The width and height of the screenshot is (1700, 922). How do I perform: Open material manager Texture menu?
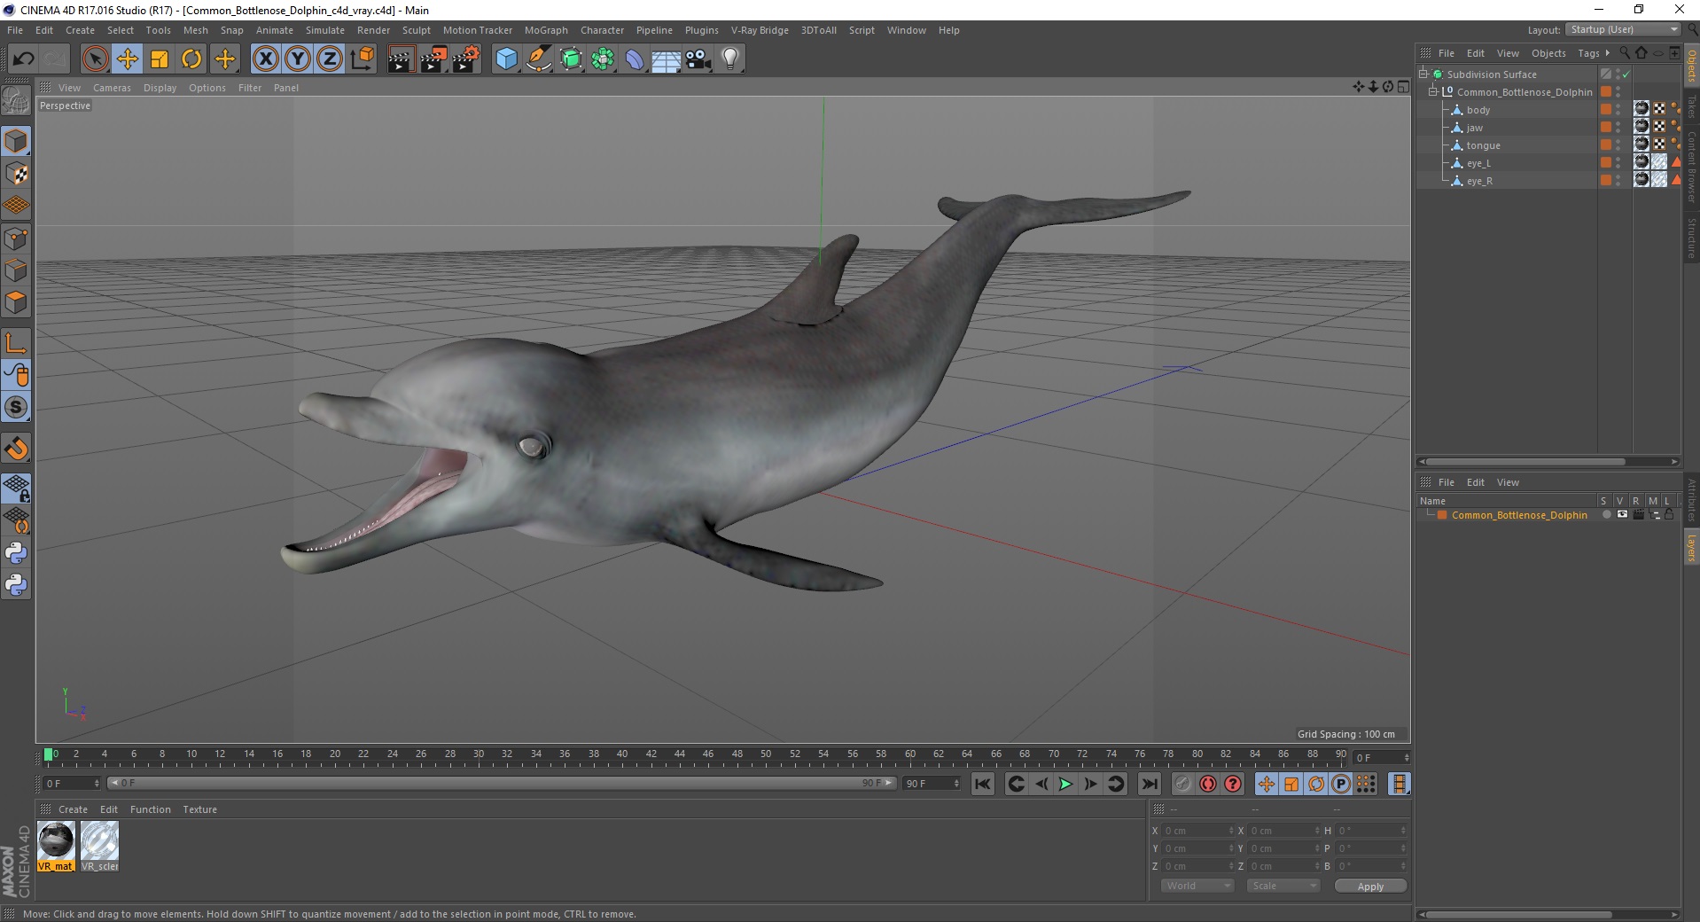point(199,809)
